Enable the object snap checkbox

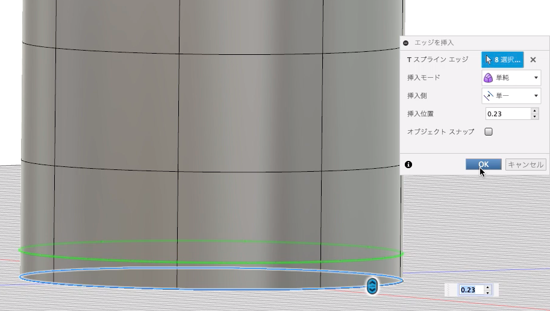point(489,131)
